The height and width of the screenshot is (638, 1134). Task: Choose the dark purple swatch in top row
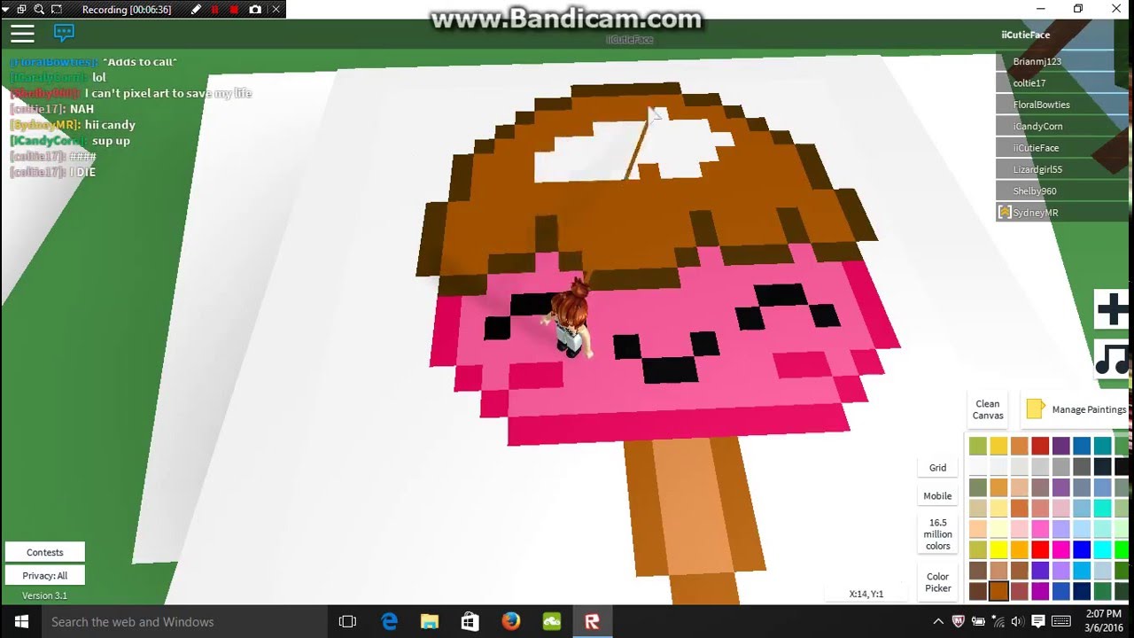pyautogui.click(x=1061, y=446)
